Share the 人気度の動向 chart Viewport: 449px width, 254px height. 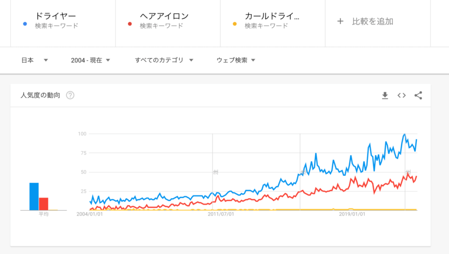pyautogui.click(x=418, y=95)
